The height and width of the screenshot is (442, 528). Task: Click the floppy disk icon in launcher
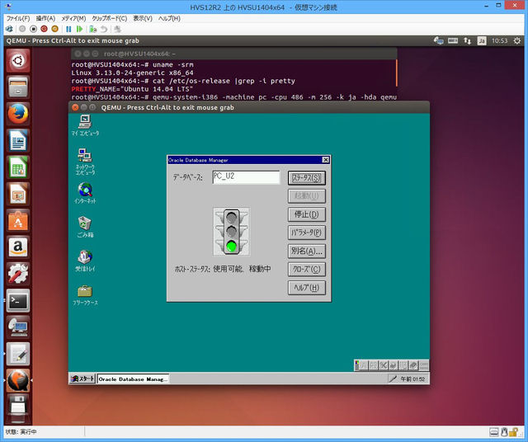point(18,407)
